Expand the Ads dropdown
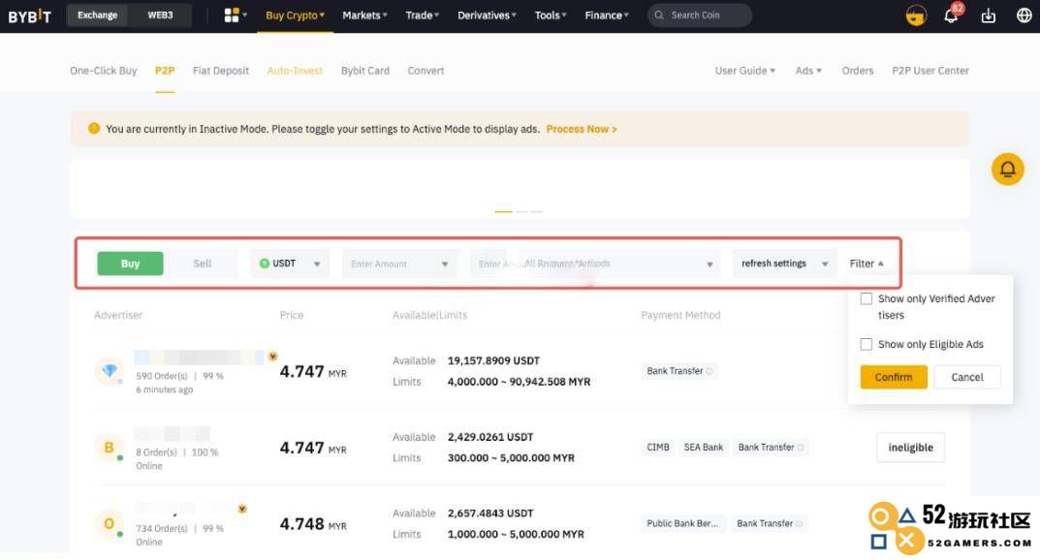Viewport: 1040px width, 560px height. point(808,71)
